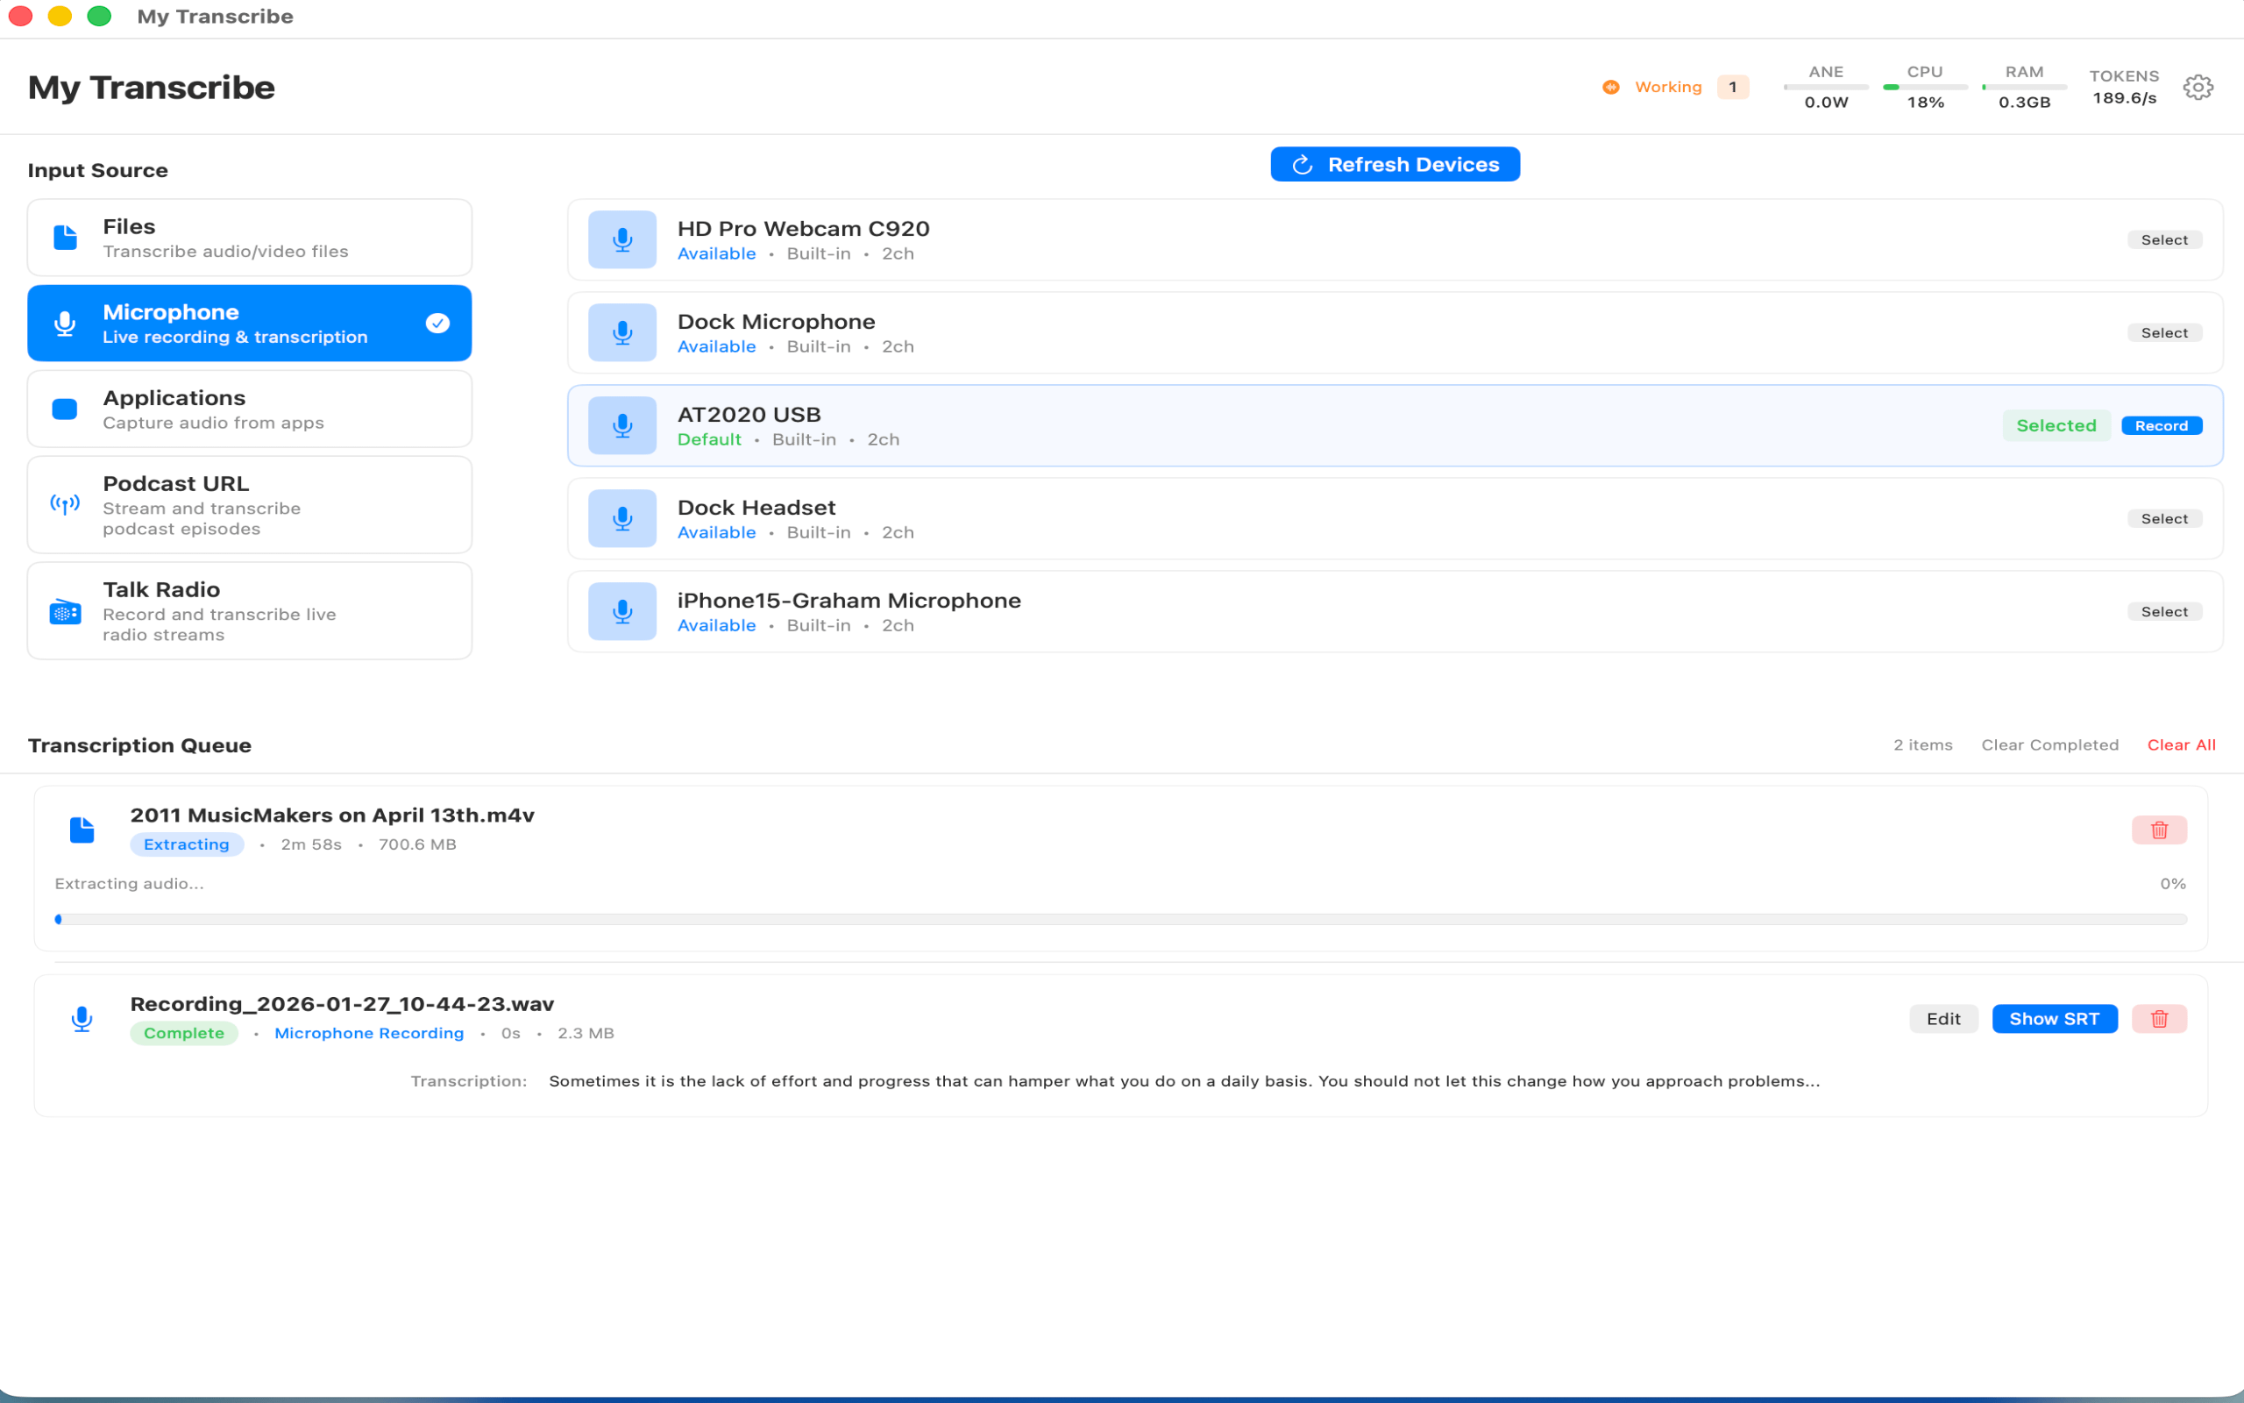Screen dimensions: 2244x1403
Task: Click the AT2020 USB microphone icon
Action: [621, 425]
